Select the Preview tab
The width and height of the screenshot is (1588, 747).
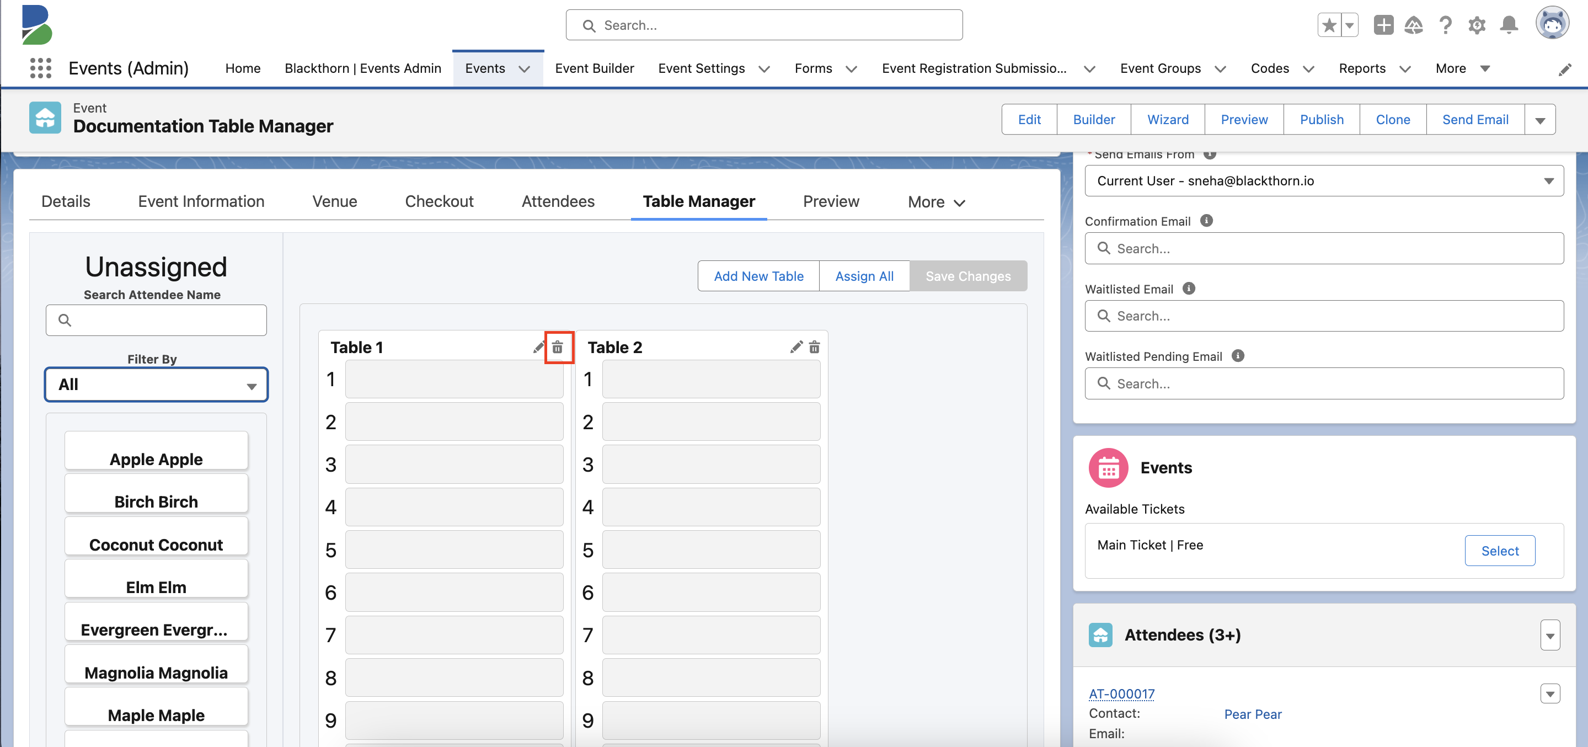(831, 201)
